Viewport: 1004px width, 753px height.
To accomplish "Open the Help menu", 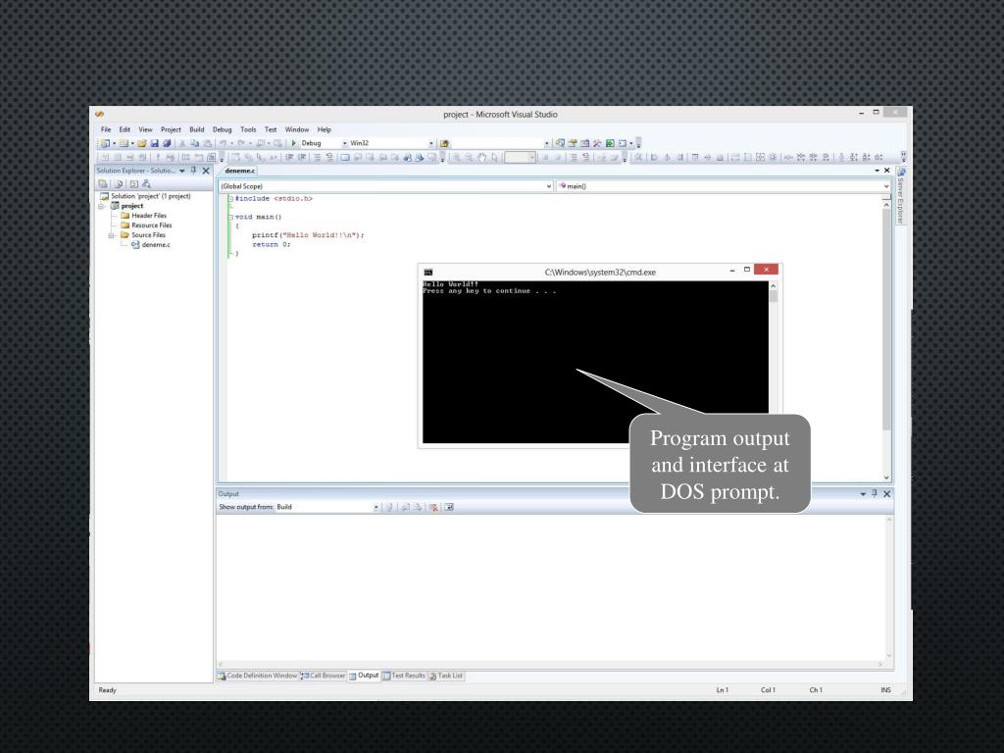I will pyautogui.click(x=324, y=129).
